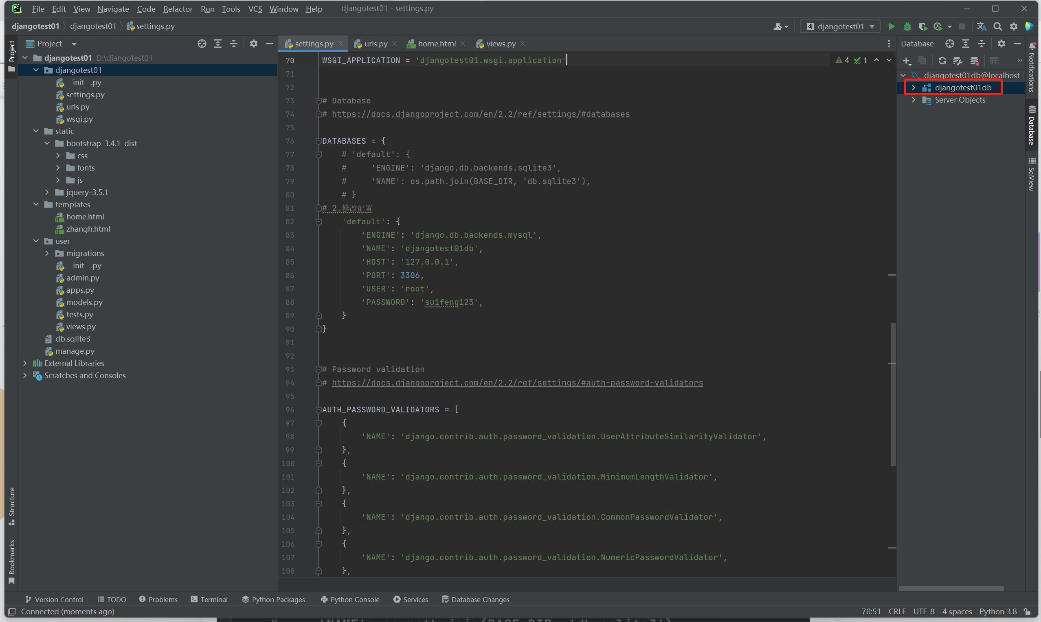Add new data source plus icon

907,61
